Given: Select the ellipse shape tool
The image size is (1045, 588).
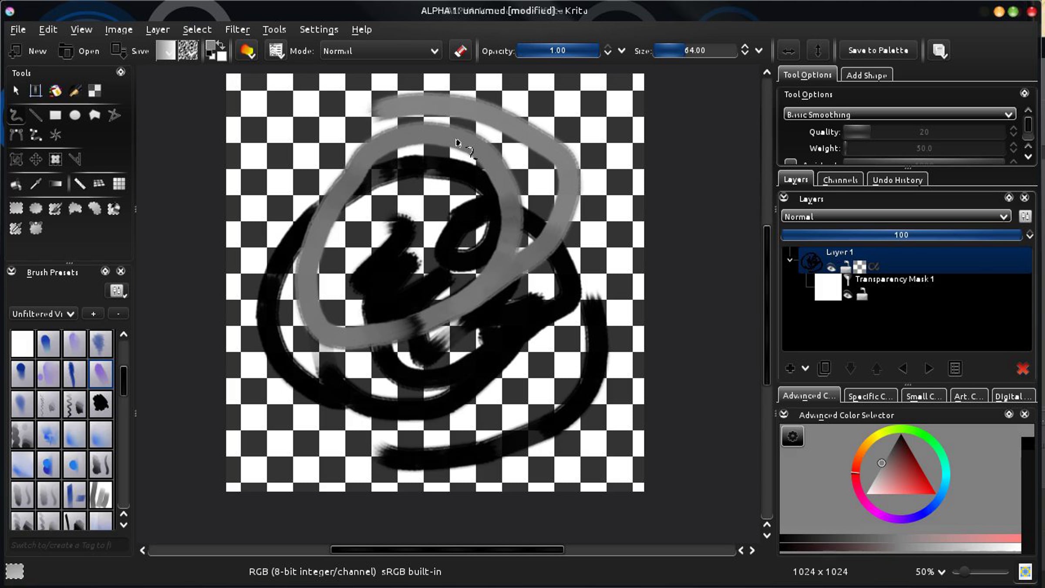Looking at the screenshot, I should point(75,115).
